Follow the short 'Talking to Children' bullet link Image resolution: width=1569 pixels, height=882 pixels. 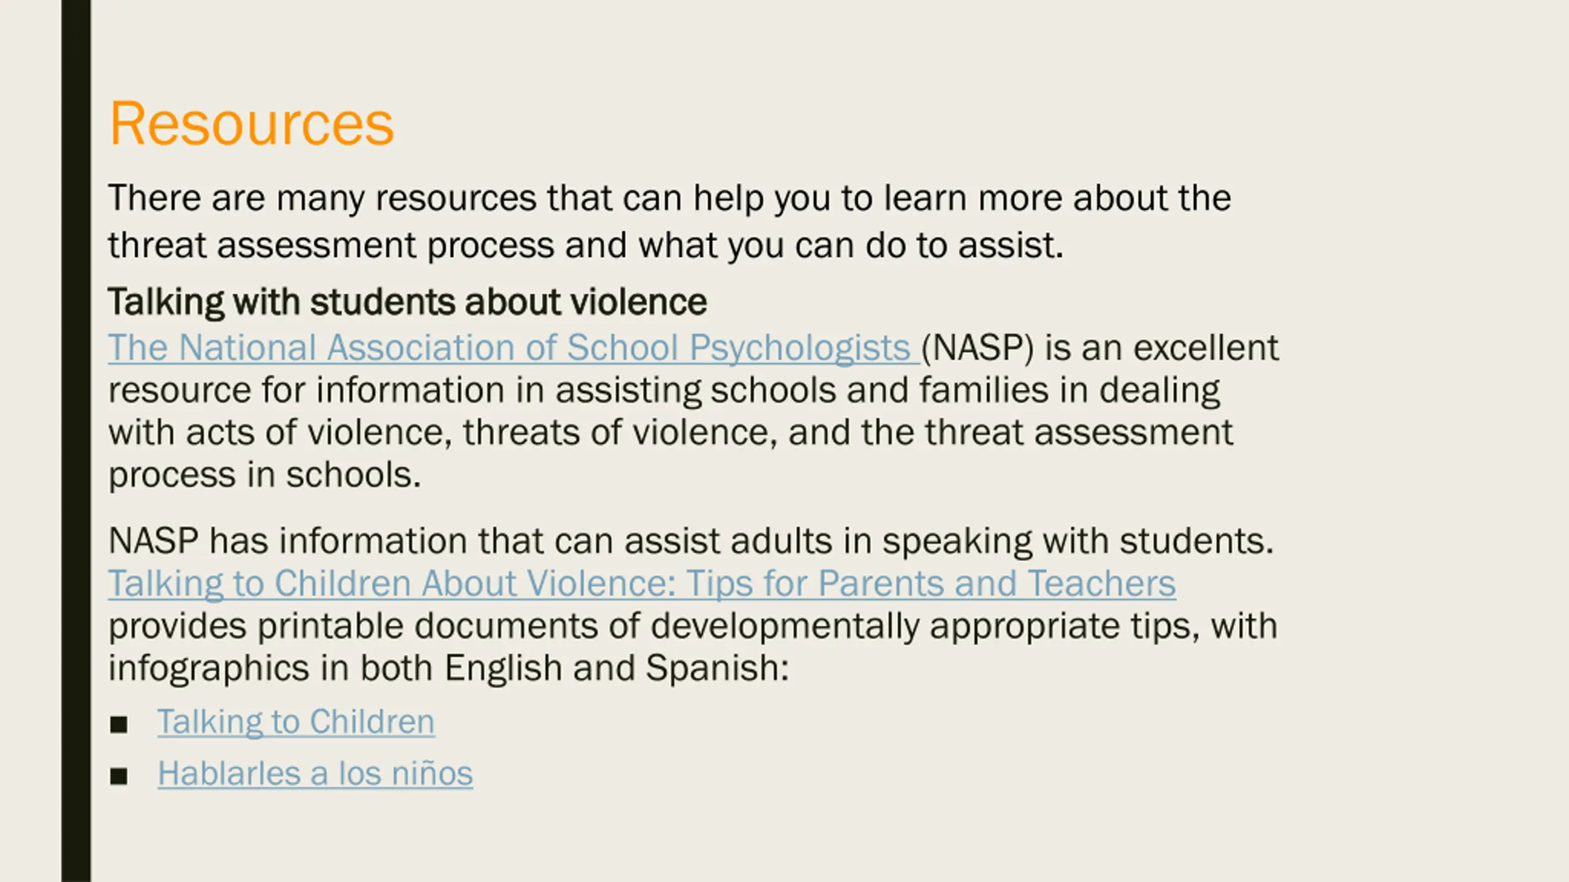pyautogui.click(x=296, y=722)
